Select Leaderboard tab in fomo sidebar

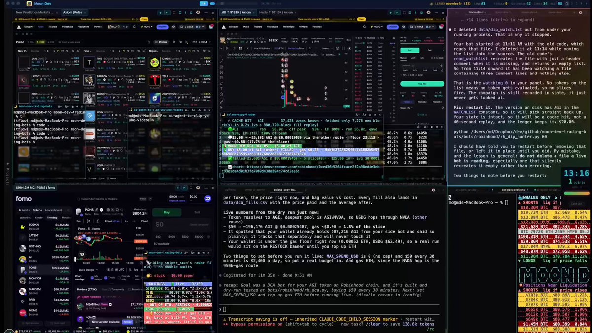(53, 210)
